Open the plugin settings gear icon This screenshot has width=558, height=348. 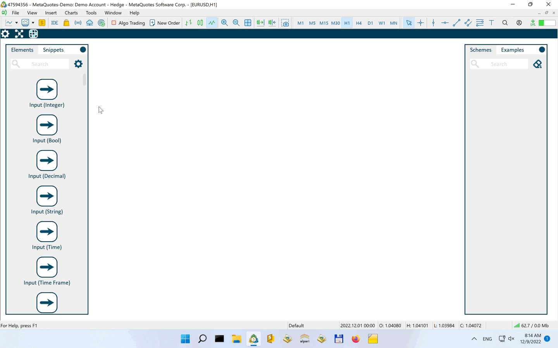5,34
